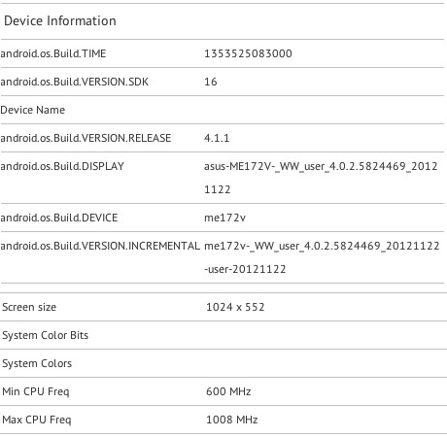
Task: Select the Device Information heading
Action: pyautogui.click(x=60, y=21)
